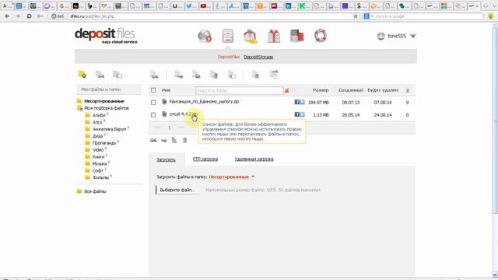
Task: Switch to the LinkedIn browser tab
Action: [290, 6]
